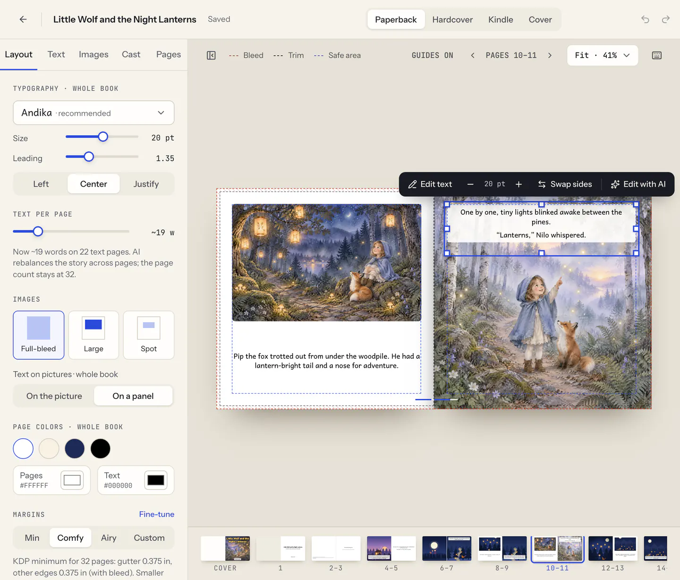Choose Spot image layout
This screenshot has width=680, height=580.
pos(149,335)
